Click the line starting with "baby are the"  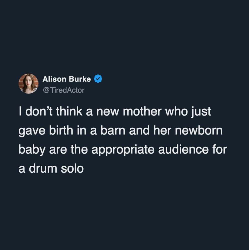point(122,150)
